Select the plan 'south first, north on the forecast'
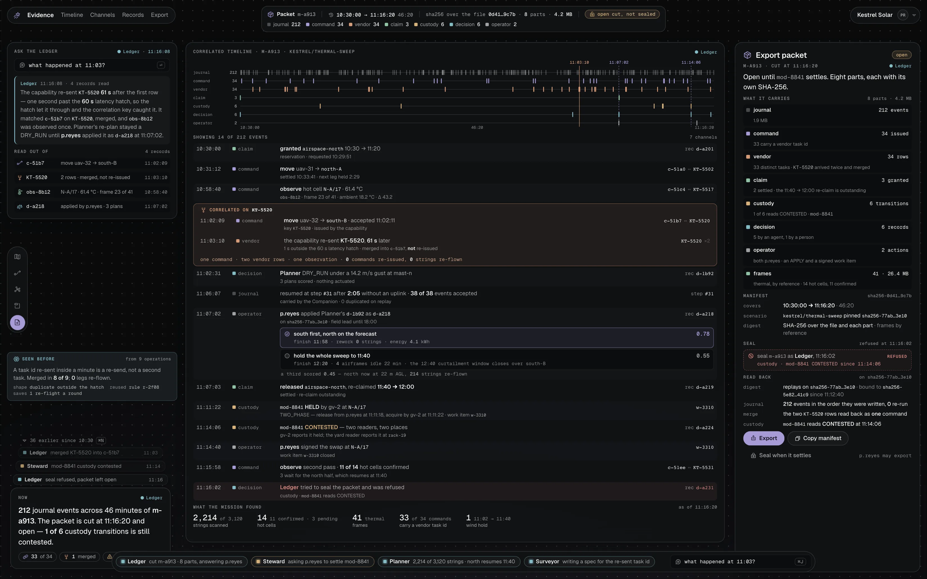Screen dimensions: 927x579 click(x=496, y=338)
